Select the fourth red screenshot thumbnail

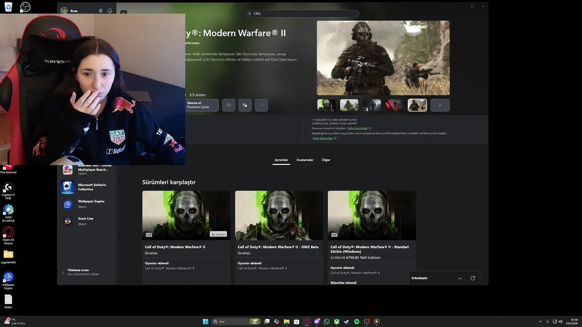[394, 105]
